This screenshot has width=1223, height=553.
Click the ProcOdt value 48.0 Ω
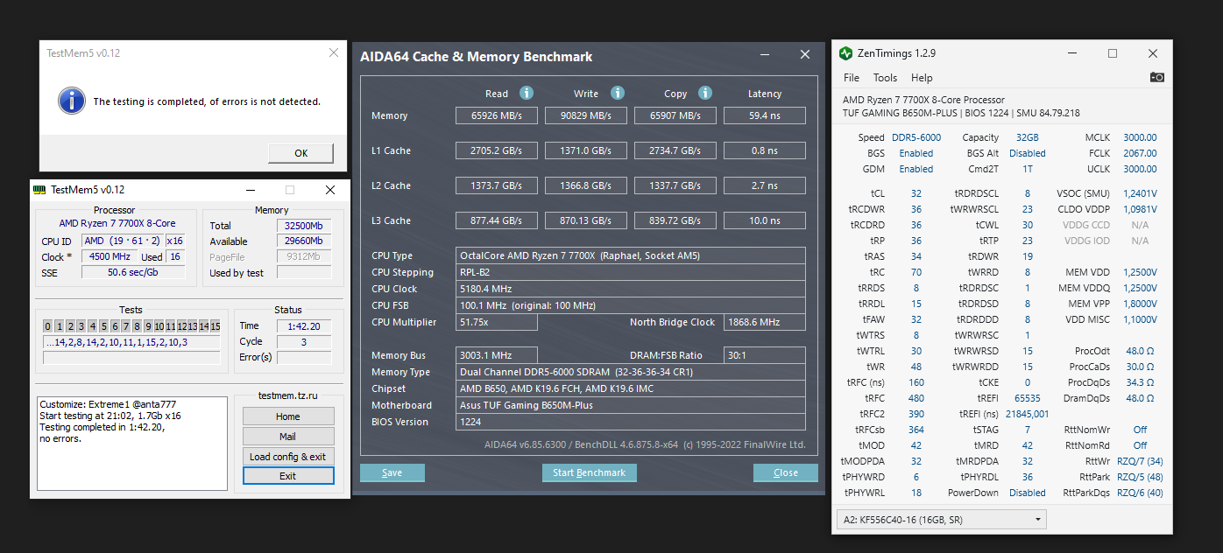[1140, 351]
